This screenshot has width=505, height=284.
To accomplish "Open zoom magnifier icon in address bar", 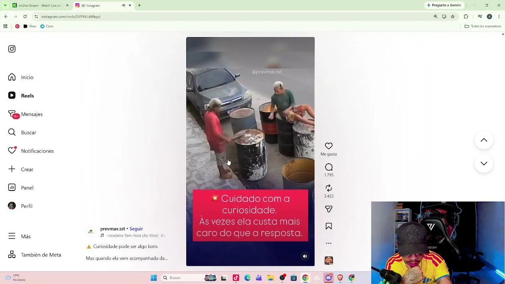I will (436, 17).
